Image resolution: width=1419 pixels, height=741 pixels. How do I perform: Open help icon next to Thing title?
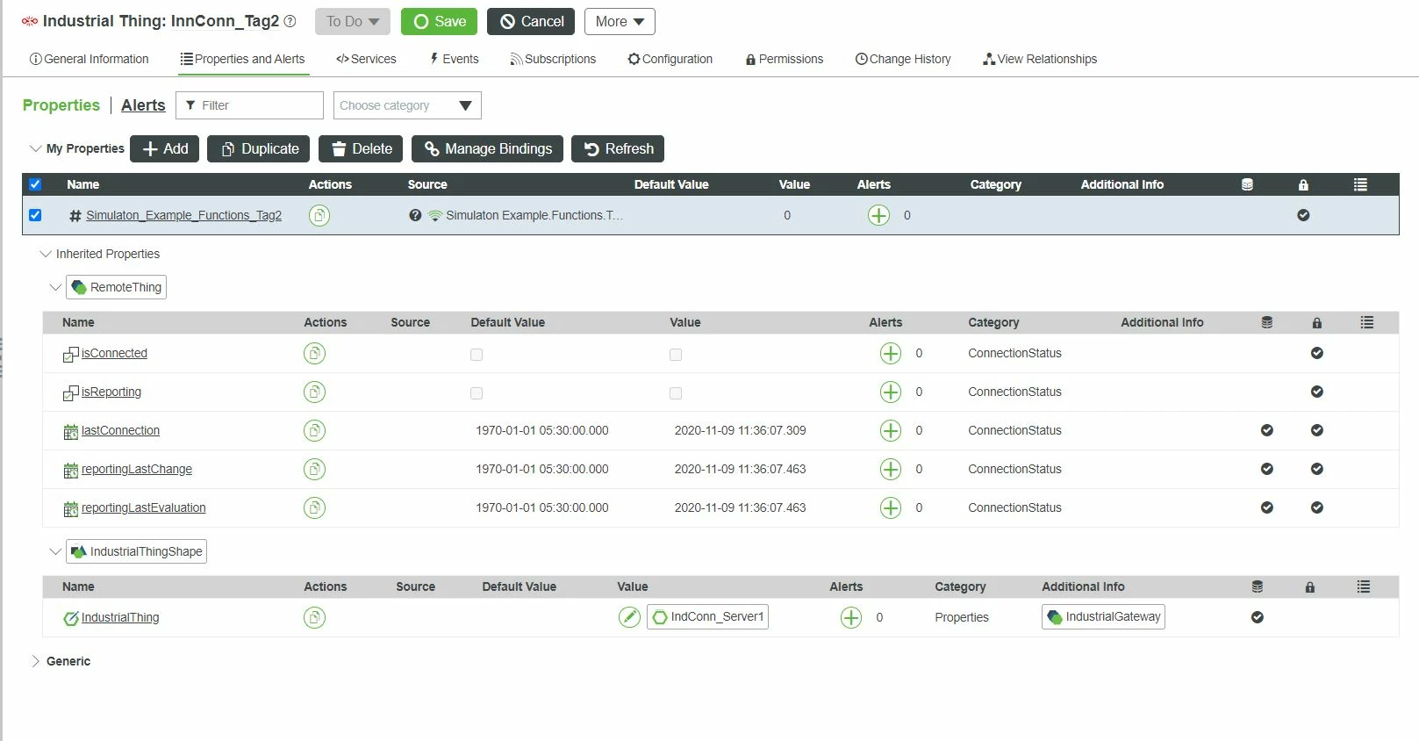pos(290,21)
